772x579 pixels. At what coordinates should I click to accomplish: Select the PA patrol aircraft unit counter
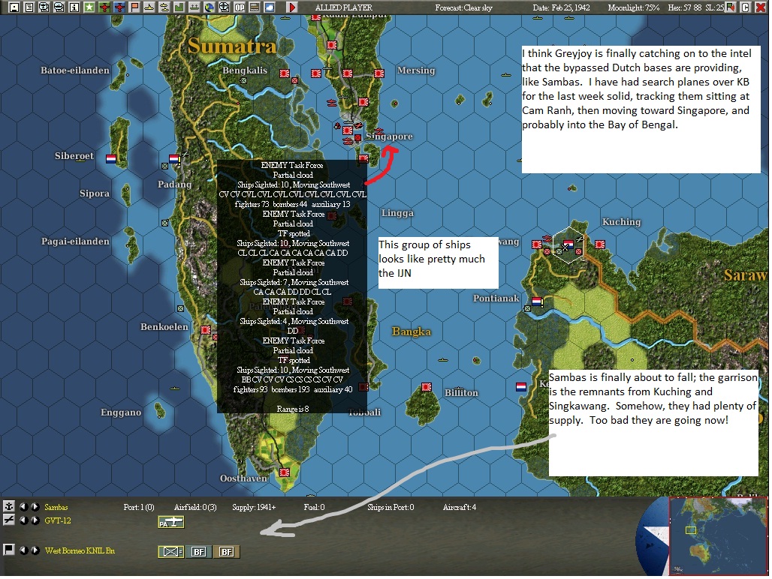click(x=170, y=522)
